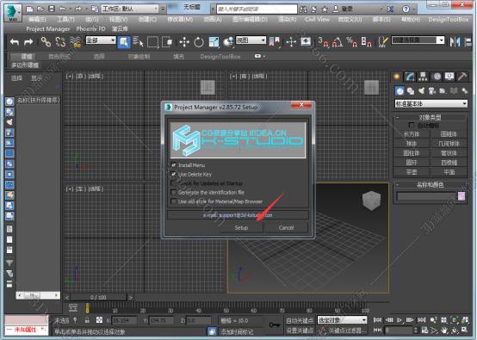Click the Auto Key button
Screen dimensions: 477x340
coord(300,320)
